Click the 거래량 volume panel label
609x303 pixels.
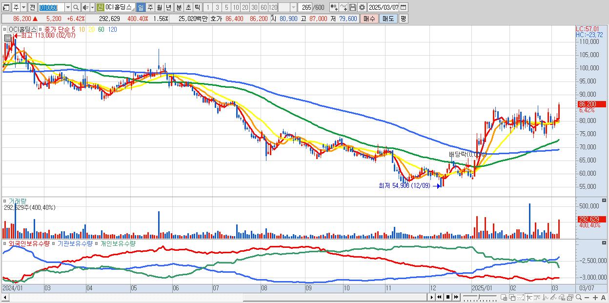click(17, 201)
